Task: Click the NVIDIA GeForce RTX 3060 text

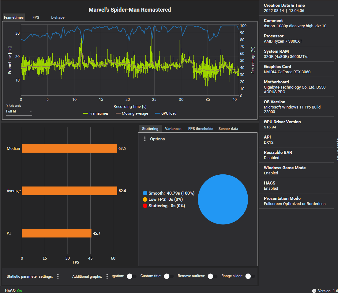Action: click(287, 72)
